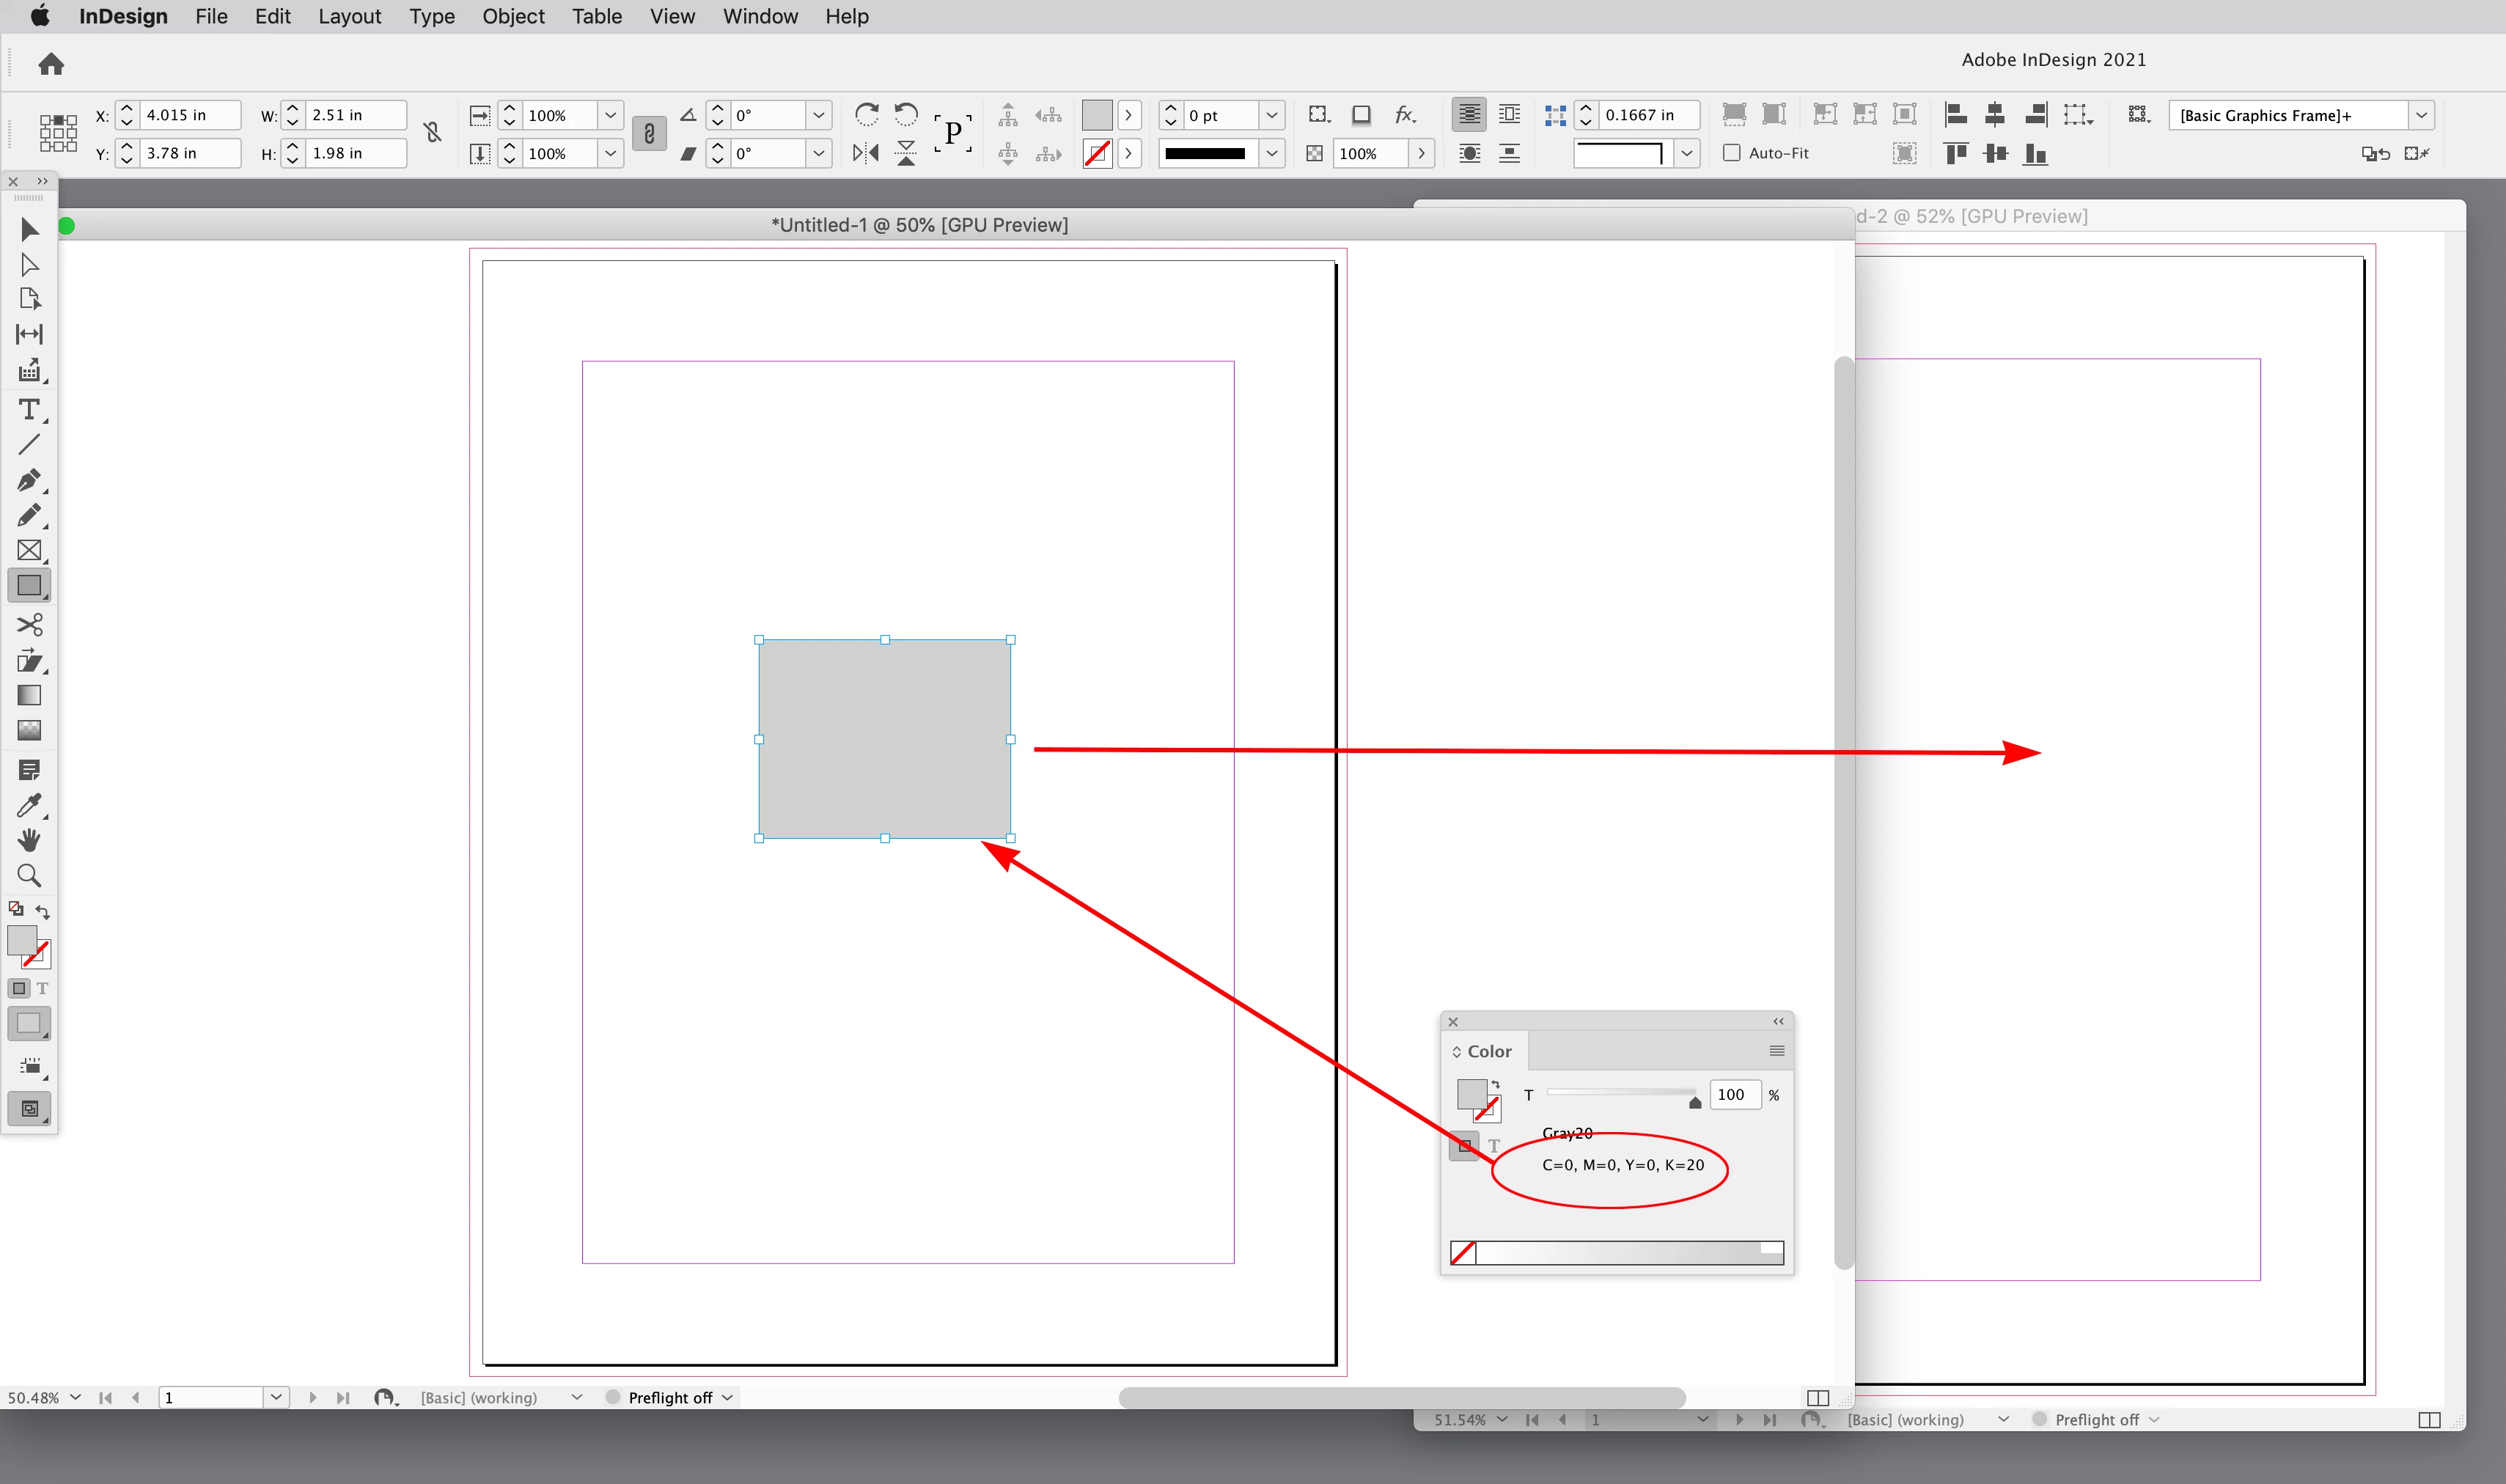Image resolution: width=2506 pixels, height=1484 pixels.
Task: Toggle constrain proportions for scaling
Action: (x=649, y=133)
